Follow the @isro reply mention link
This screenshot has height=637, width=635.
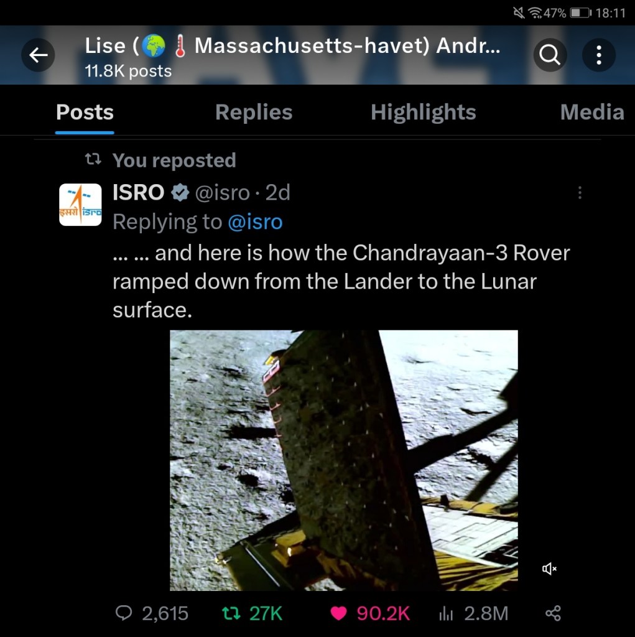tap(255, 222)
